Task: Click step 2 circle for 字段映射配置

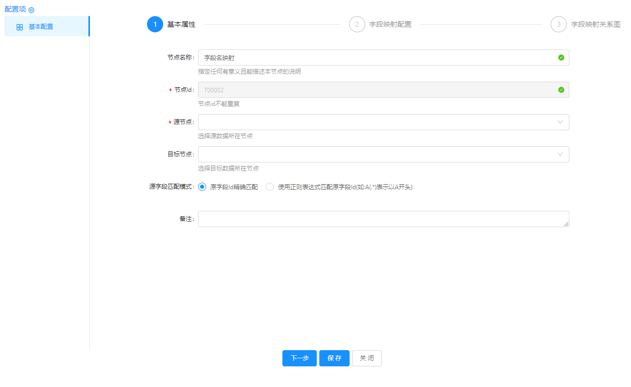Action: [357, 24]
